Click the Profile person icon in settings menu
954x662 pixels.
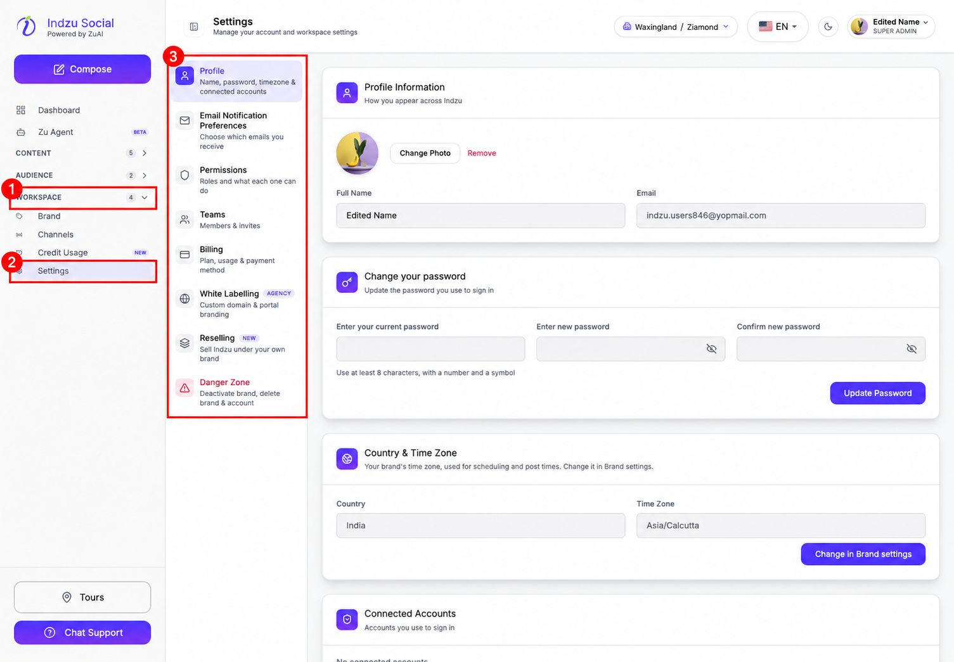click(185, 76)
